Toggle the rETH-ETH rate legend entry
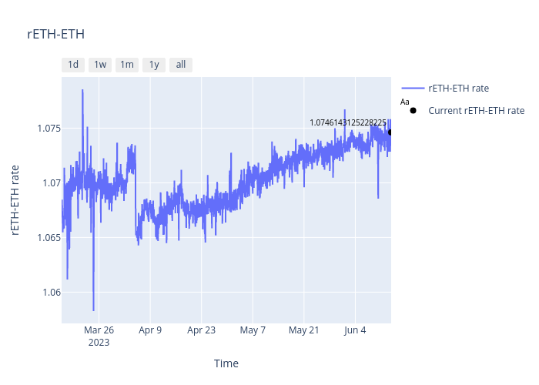The height and width of the screenshot is (385, 539). pyautogui.click(x=458, y=88)
